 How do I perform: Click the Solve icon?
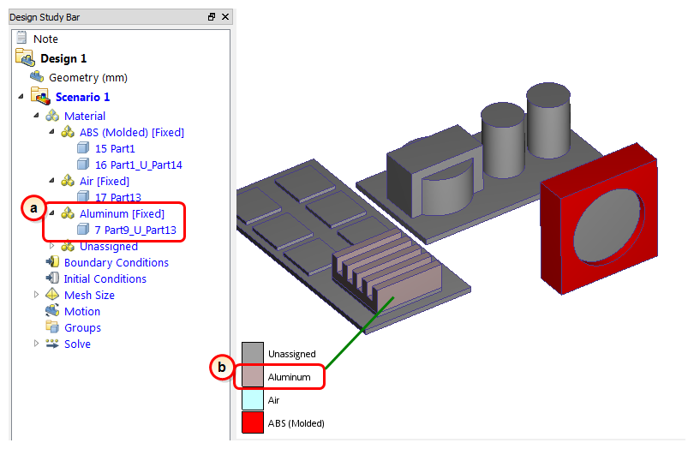tap(52, 344)
